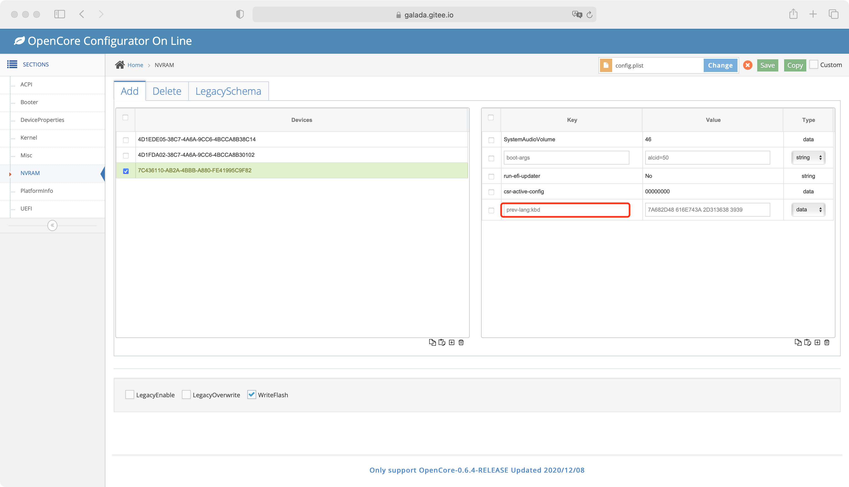Click the Safari address bar showing galada.gitee.io
849x487 pixels.
(x=424, y=14)
